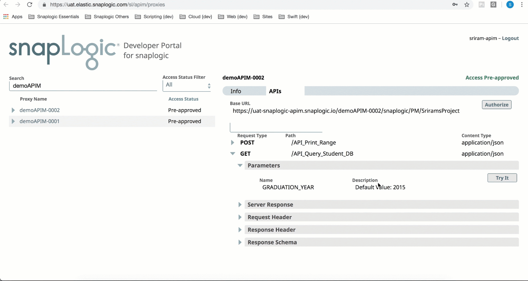Click the Base URL text
The height and width of the screenshot is (281, 528).
tap(346, 111)
